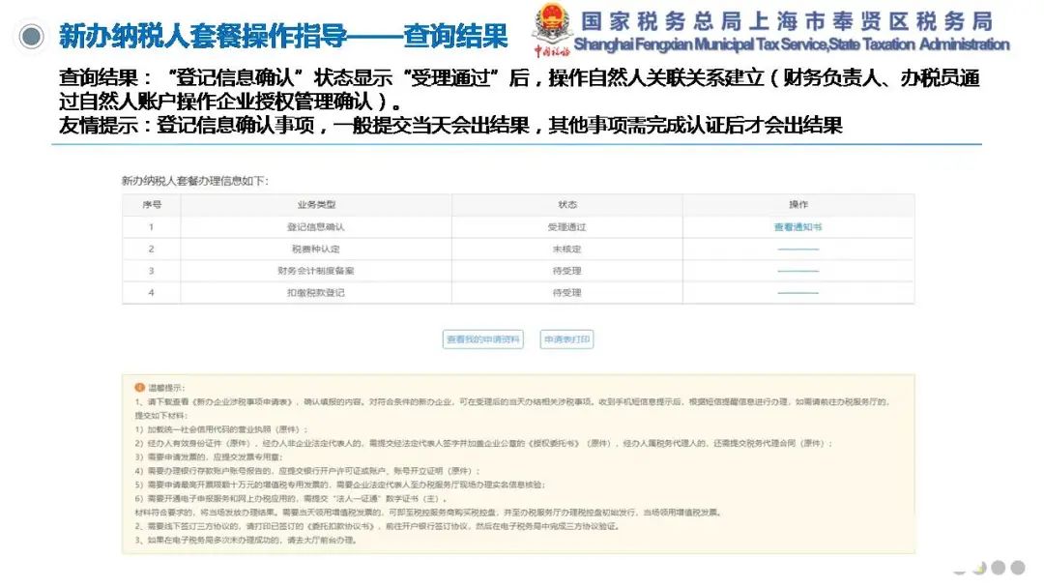Click the 未核定 status cell
Viewport: 1044px width, 588px height.
566,250
